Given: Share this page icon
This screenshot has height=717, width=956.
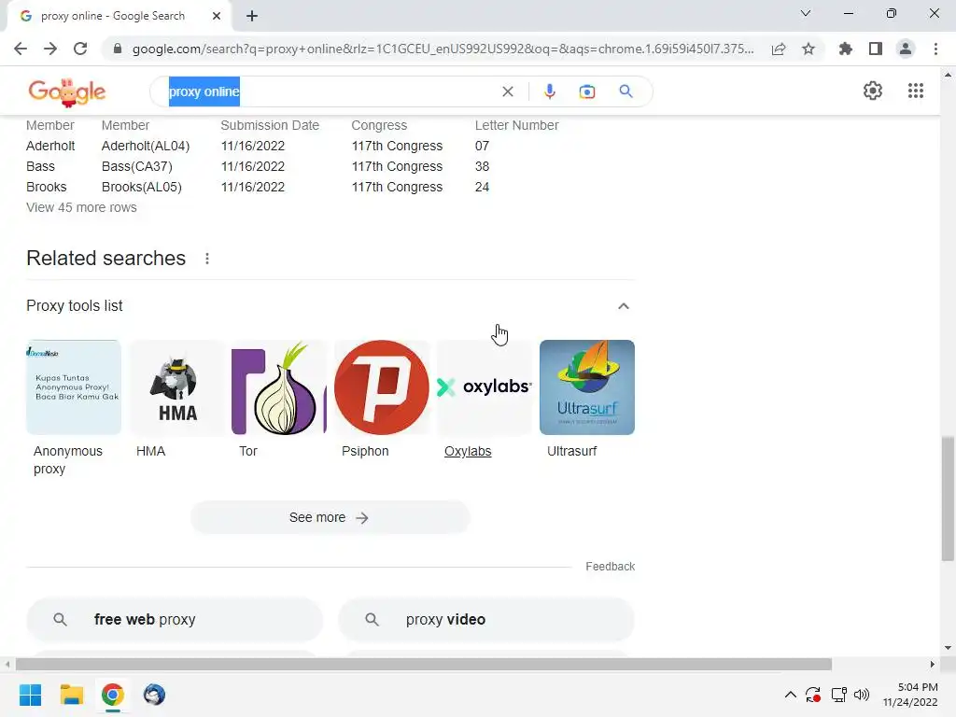Looking at the screenshot, I should 779,49.
